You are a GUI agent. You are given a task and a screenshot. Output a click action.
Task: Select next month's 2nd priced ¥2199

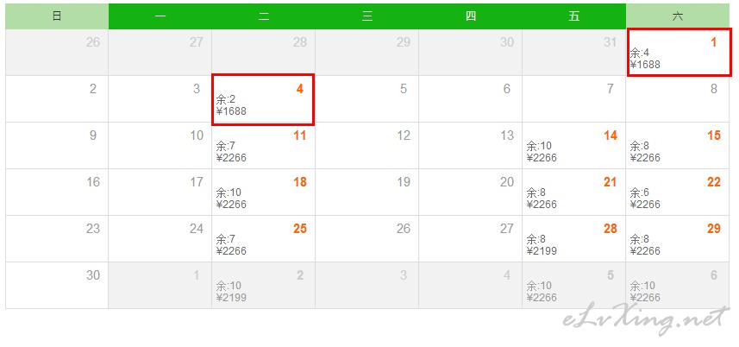click(x=264, y=286)
